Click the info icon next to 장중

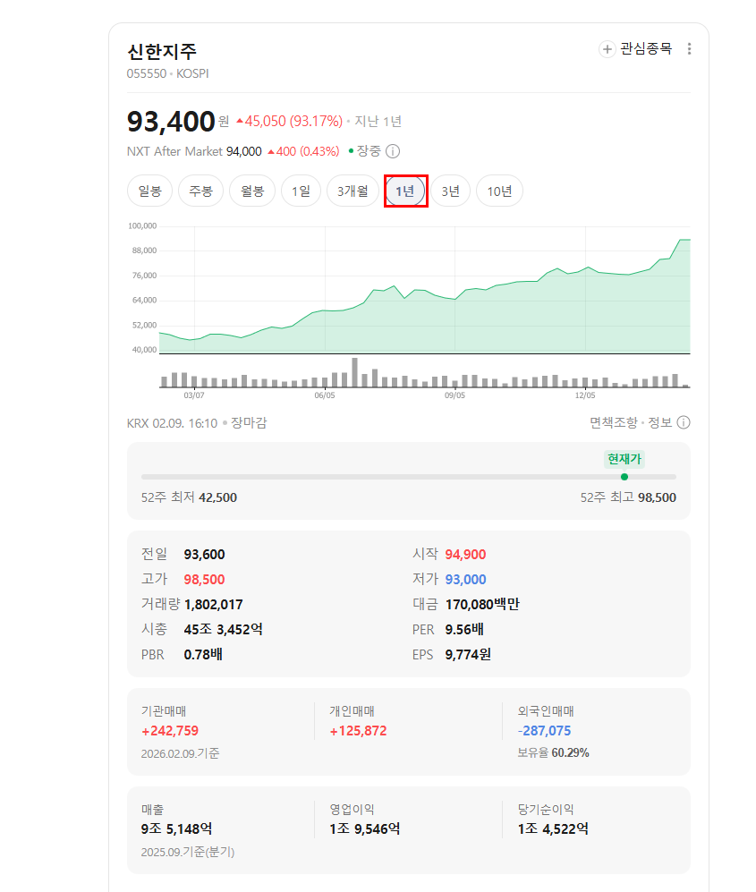393,151
